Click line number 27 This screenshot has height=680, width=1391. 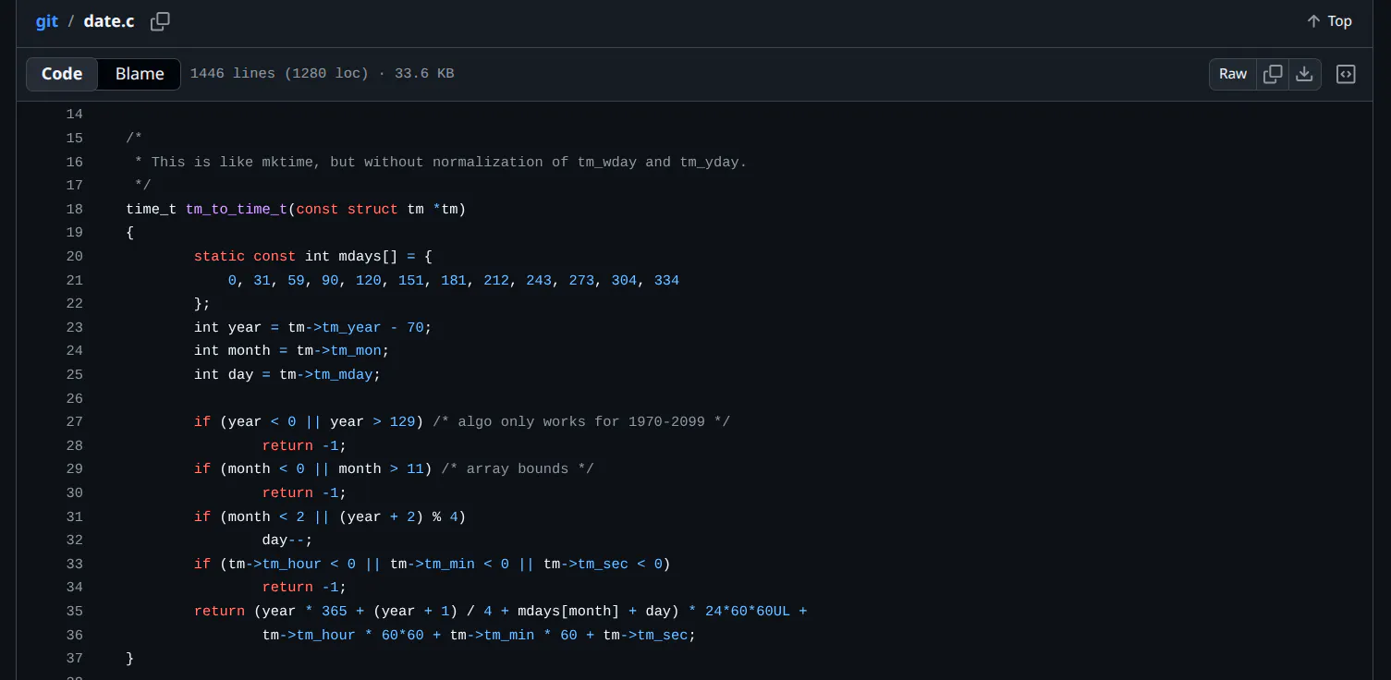74,422
